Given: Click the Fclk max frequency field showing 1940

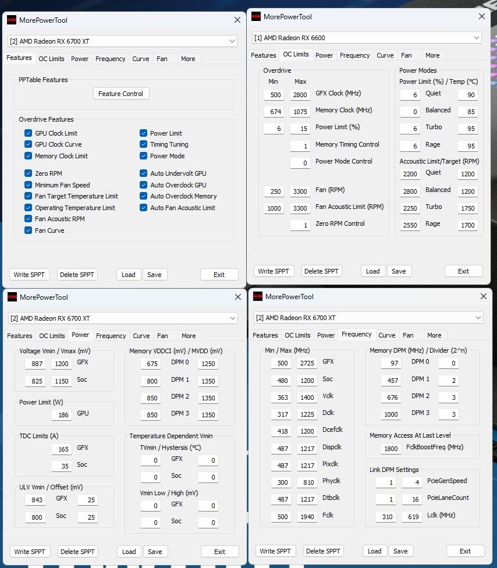Looking at the screenshot, I should coord(307,517).
